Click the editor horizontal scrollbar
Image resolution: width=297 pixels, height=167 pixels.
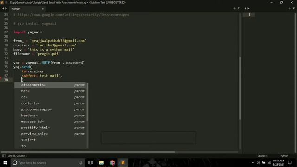88,152
